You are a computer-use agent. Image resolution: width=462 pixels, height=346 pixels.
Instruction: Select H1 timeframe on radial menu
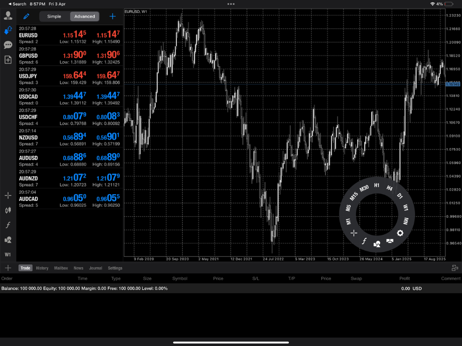[x=377, y=185]
